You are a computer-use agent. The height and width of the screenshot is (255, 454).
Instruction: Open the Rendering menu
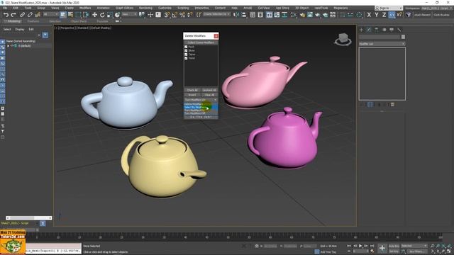(x=145, y=8)
